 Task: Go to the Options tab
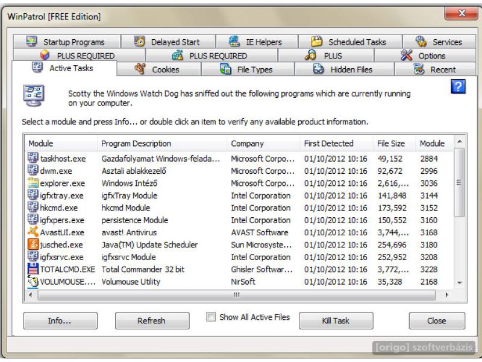[425, 56]
